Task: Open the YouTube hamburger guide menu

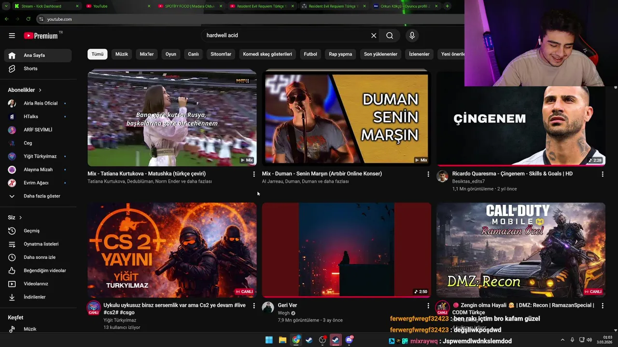Action: pos(12,35)
